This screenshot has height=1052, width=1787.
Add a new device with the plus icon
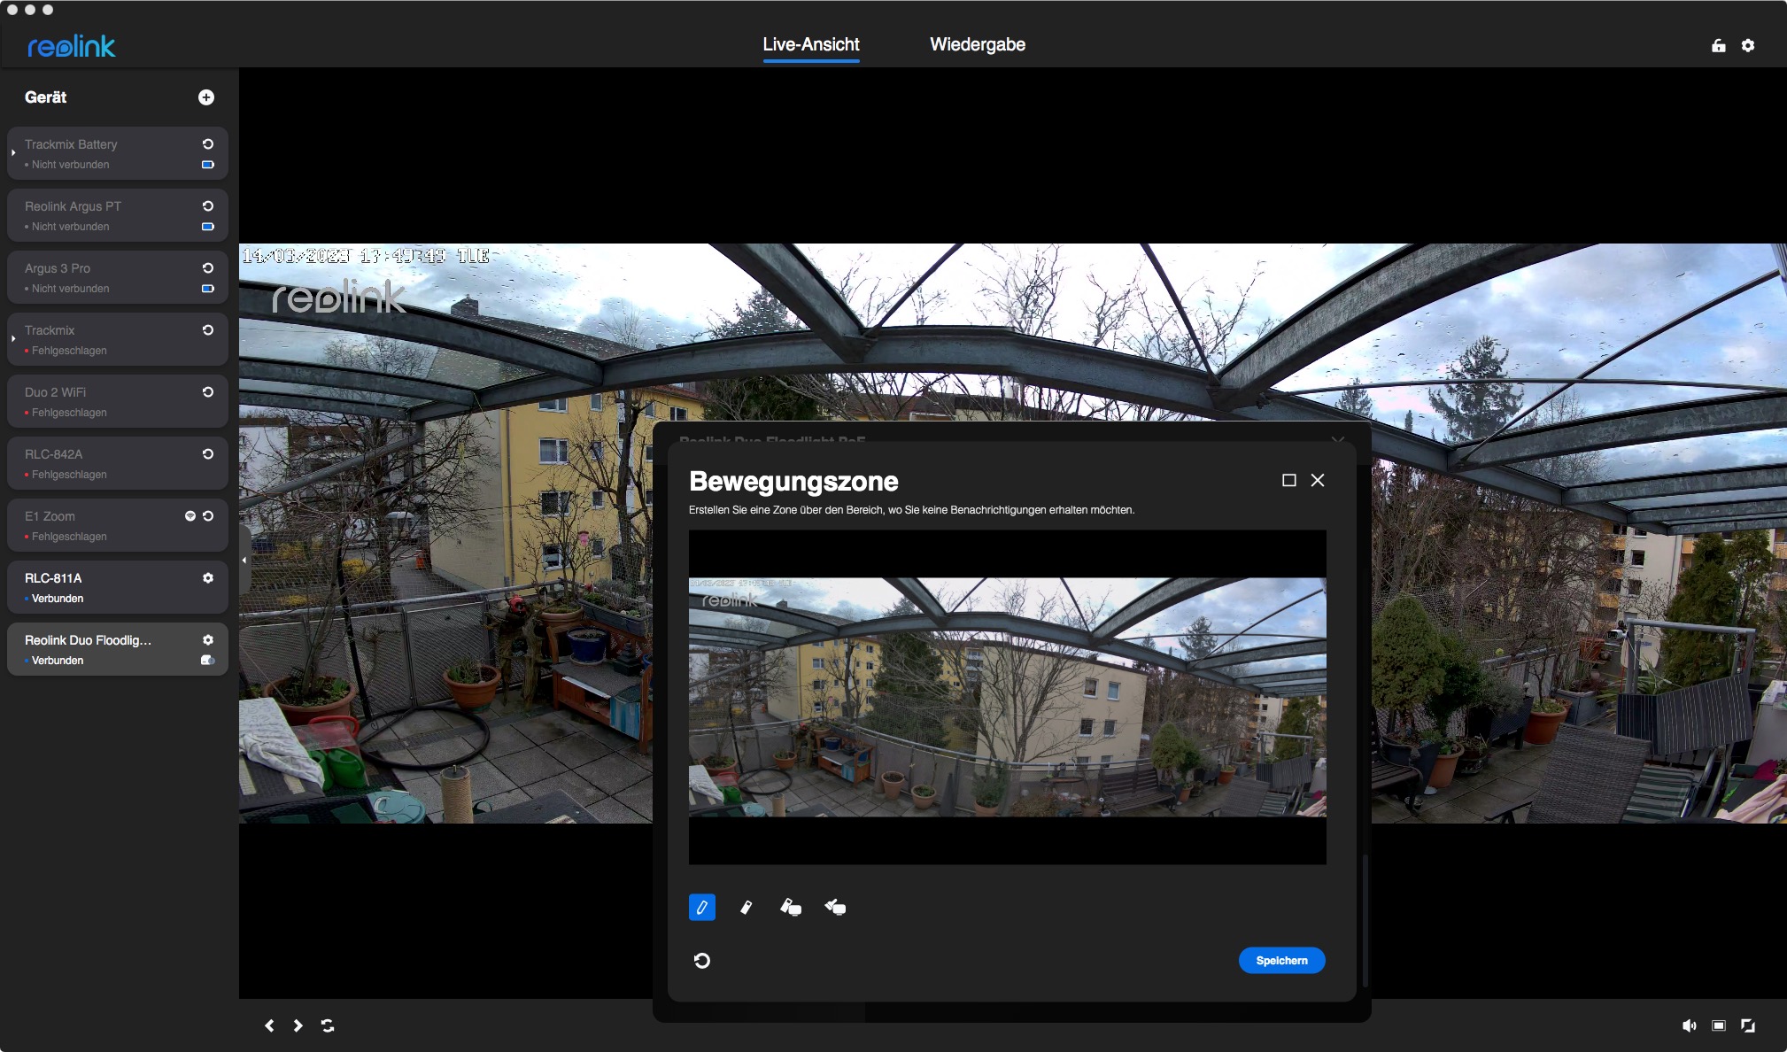(205, 97)
